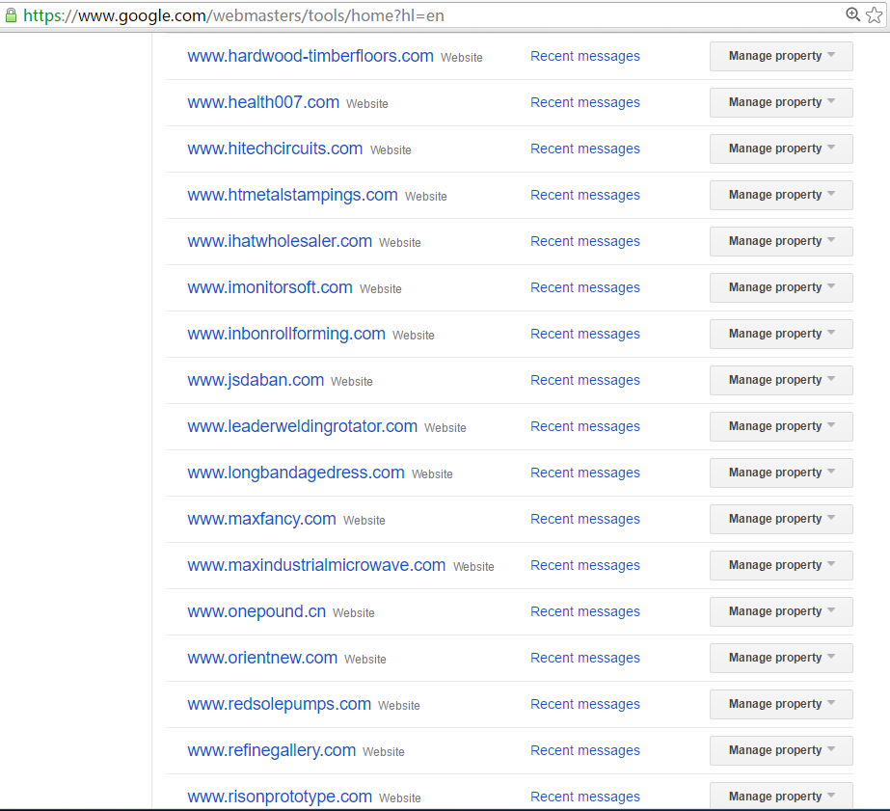The height and width of the screenshot is (811, 890).
Task: Expand Manage property for inbonrollforming.com
Action: click(x=781, y=334)
